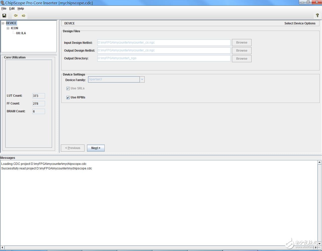322x251 pixels.
Task: Click the Save project floppy disk icon
Action: (x=4, y=16)
